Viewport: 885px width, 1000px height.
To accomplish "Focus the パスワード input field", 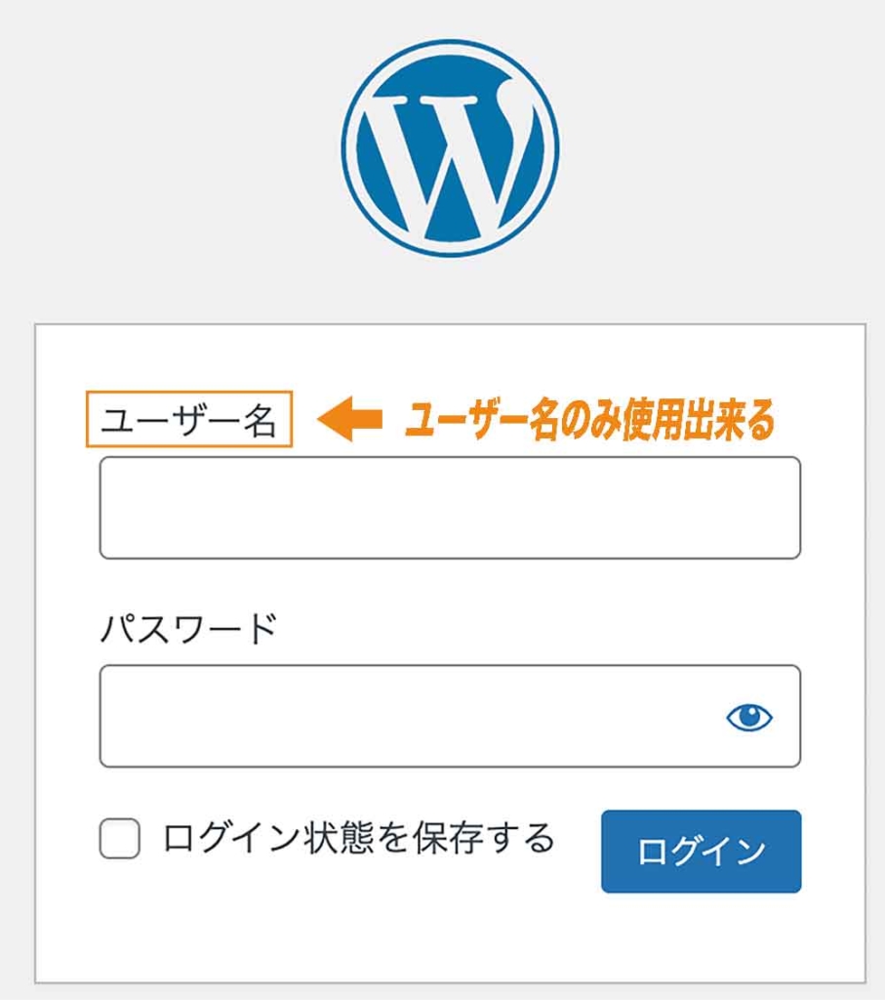I will [x=450, y=716].
